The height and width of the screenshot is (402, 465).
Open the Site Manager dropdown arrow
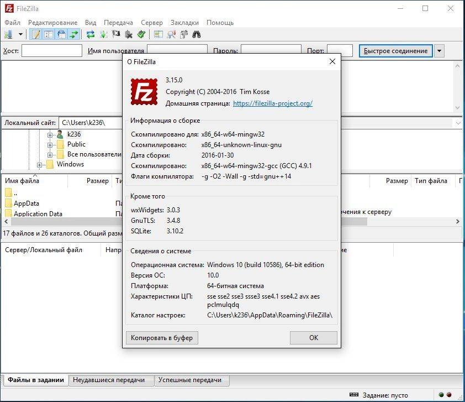click(x=20, y=34)
